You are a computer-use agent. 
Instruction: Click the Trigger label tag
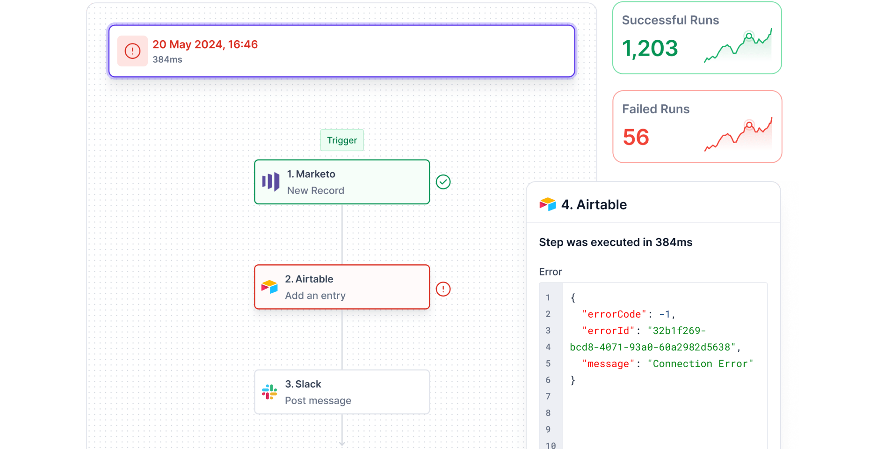pyautogui.click(x=342, y=140)
